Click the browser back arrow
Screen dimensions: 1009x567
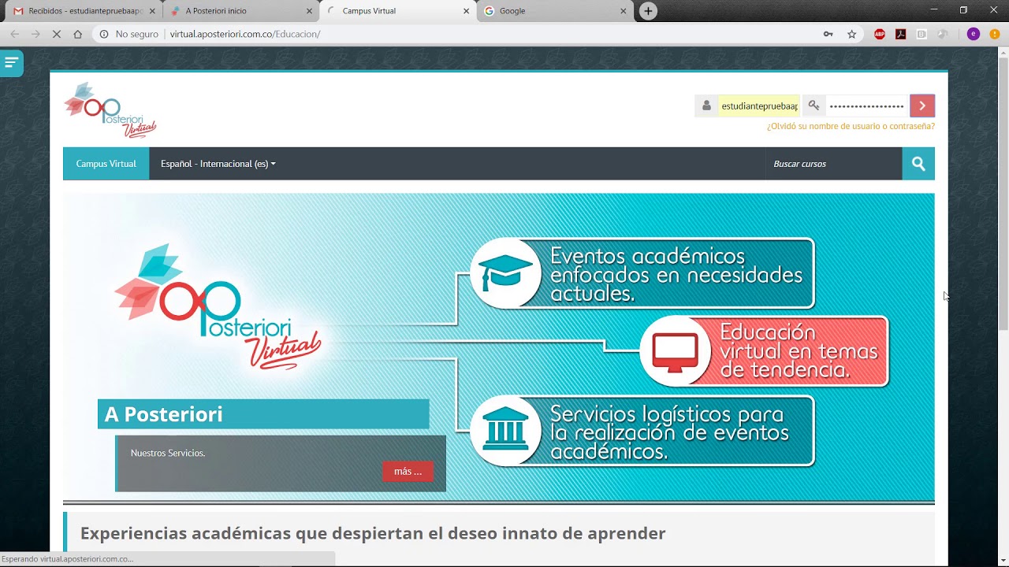pyautogui.click(x=14, y=34)
